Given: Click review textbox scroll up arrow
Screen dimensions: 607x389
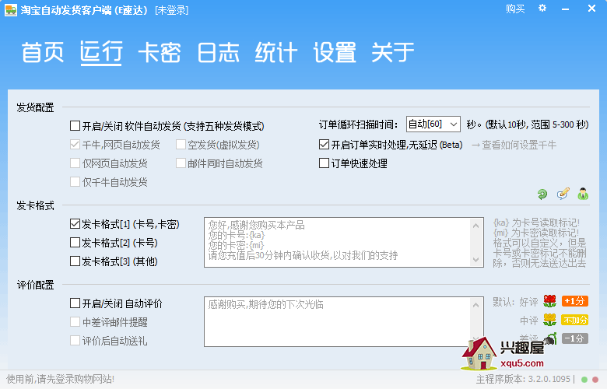Looking at the screenshot, I should click(476, 305).
